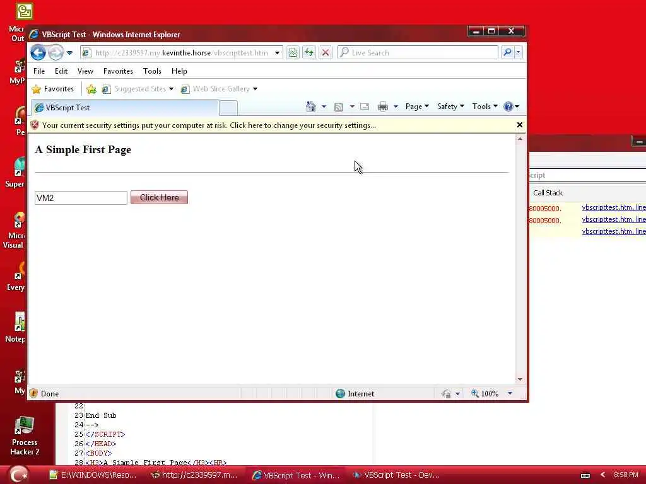Click the red shield warning icon
Viewport: 646px width, 484px height.
(35, 125)
